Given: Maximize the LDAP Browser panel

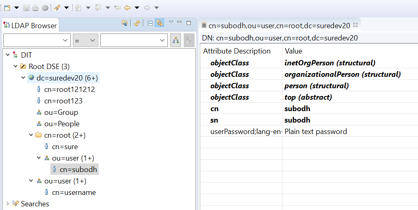Looking at the screenshot, I should click(189, 23).
